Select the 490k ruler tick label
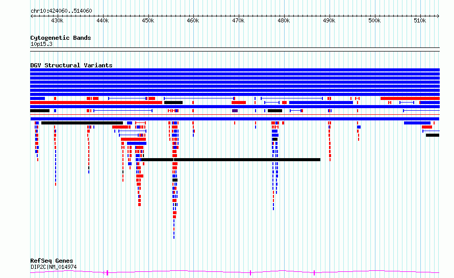Screen dimensions: 454x278 coord(329,20)
